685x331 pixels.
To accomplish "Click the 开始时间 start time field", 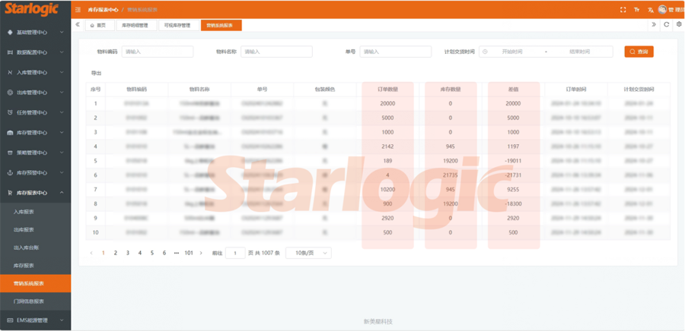I will coord(512,52).
